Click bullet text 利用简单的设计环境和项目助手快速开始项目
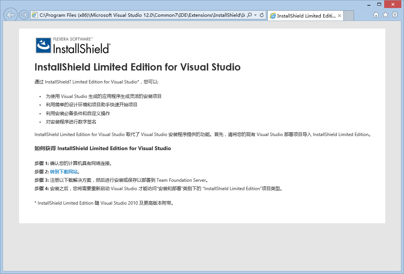The width and height of the screenshot is (404, 274). [x=92, y=104]
